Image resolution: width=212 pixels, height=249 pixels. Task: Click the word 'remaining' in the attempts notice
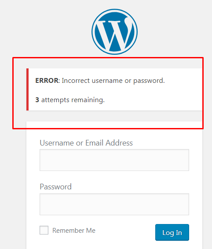(x=88, y=100)
